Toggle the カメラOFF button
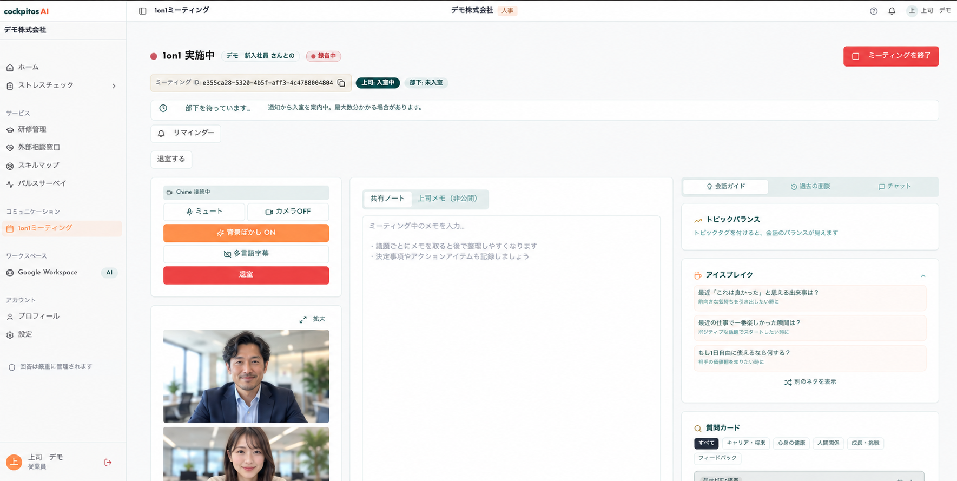Viewport: 957px width, 481px height. pos(288,212)
